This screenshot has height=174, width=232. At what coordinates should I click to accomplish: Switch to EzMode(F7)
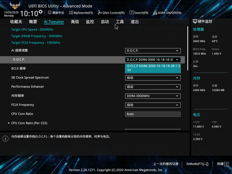(197, 164)
